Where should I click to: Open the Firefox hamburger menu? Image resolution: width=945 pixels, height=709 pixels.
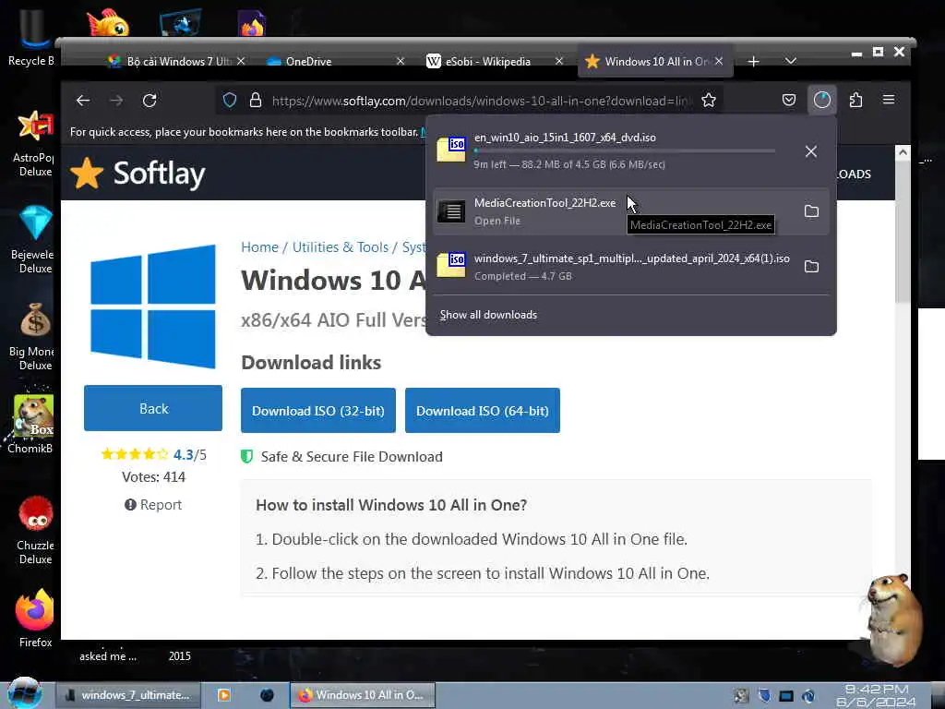coord(889,100)
